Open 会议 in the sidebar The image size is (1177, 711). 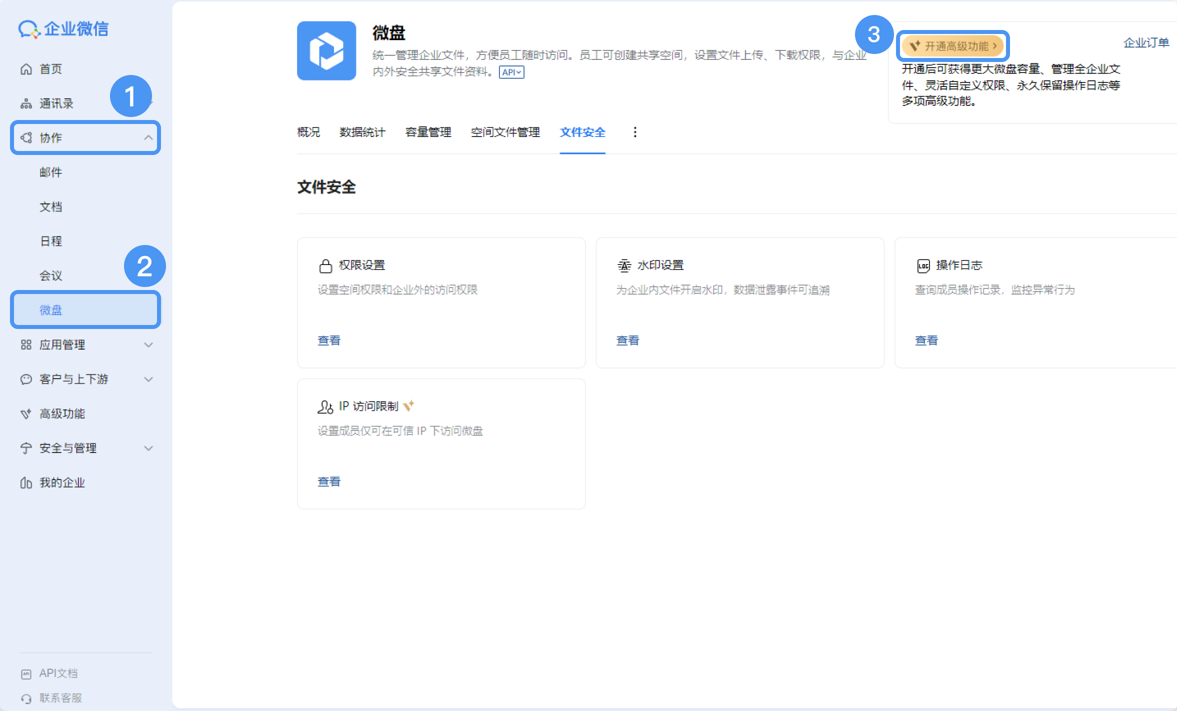tap(51, 275)
